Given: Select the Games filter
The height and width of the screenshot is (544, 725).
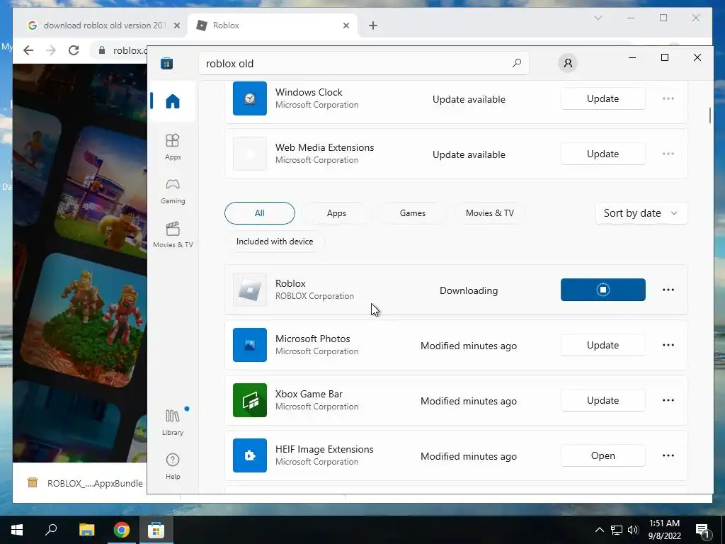Looking at the screenshot, I should [x=413, y=213].
